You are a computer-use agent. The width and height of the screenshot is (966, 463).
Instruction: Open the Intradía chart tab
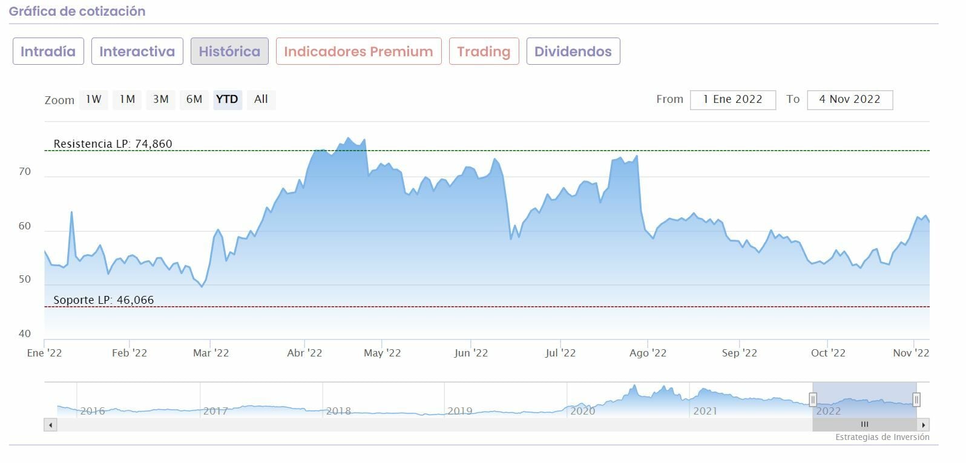coord(48,51)
